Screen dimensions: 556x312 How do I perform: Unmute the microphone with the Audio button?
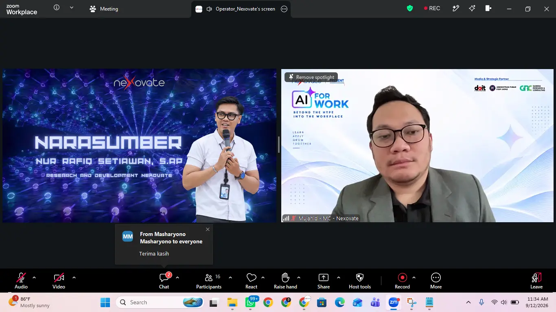pyautogui.click(x=21, y=281)
